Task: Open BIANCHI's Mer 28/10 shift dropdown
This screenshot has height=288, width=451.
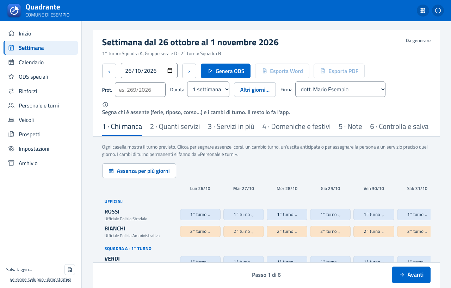Action: click(x=287, y=231)
